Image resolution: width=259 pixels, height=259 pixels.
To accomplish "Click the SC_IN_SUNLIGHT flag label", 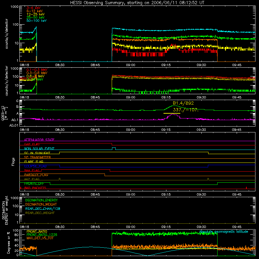I will [37, 153].
